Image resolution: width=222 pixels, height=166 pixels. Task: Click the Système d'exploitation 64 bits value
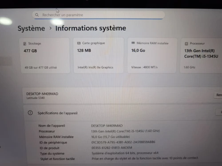(125, 153)
